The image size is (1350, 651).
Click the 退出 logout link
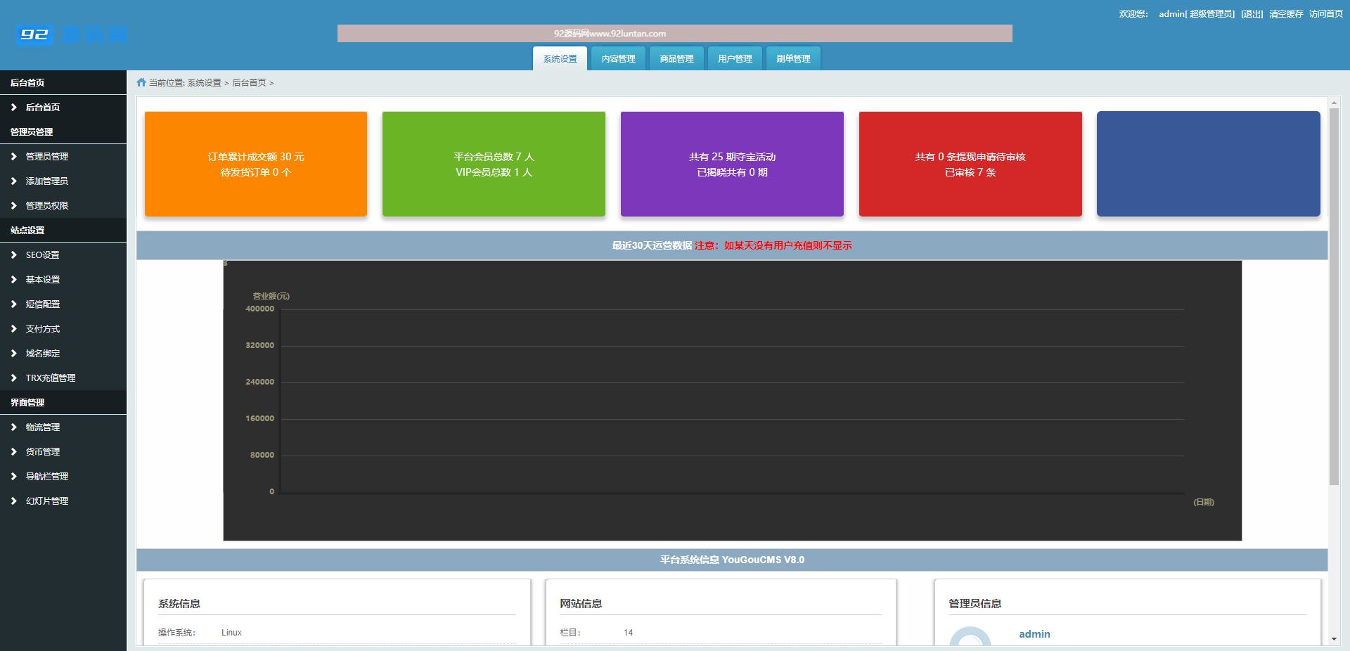1252,14
